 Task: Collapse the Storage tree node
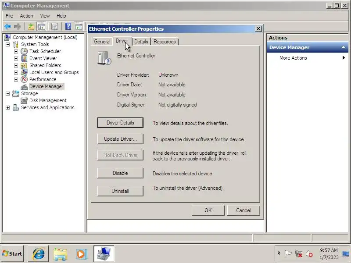pos(7,93)
